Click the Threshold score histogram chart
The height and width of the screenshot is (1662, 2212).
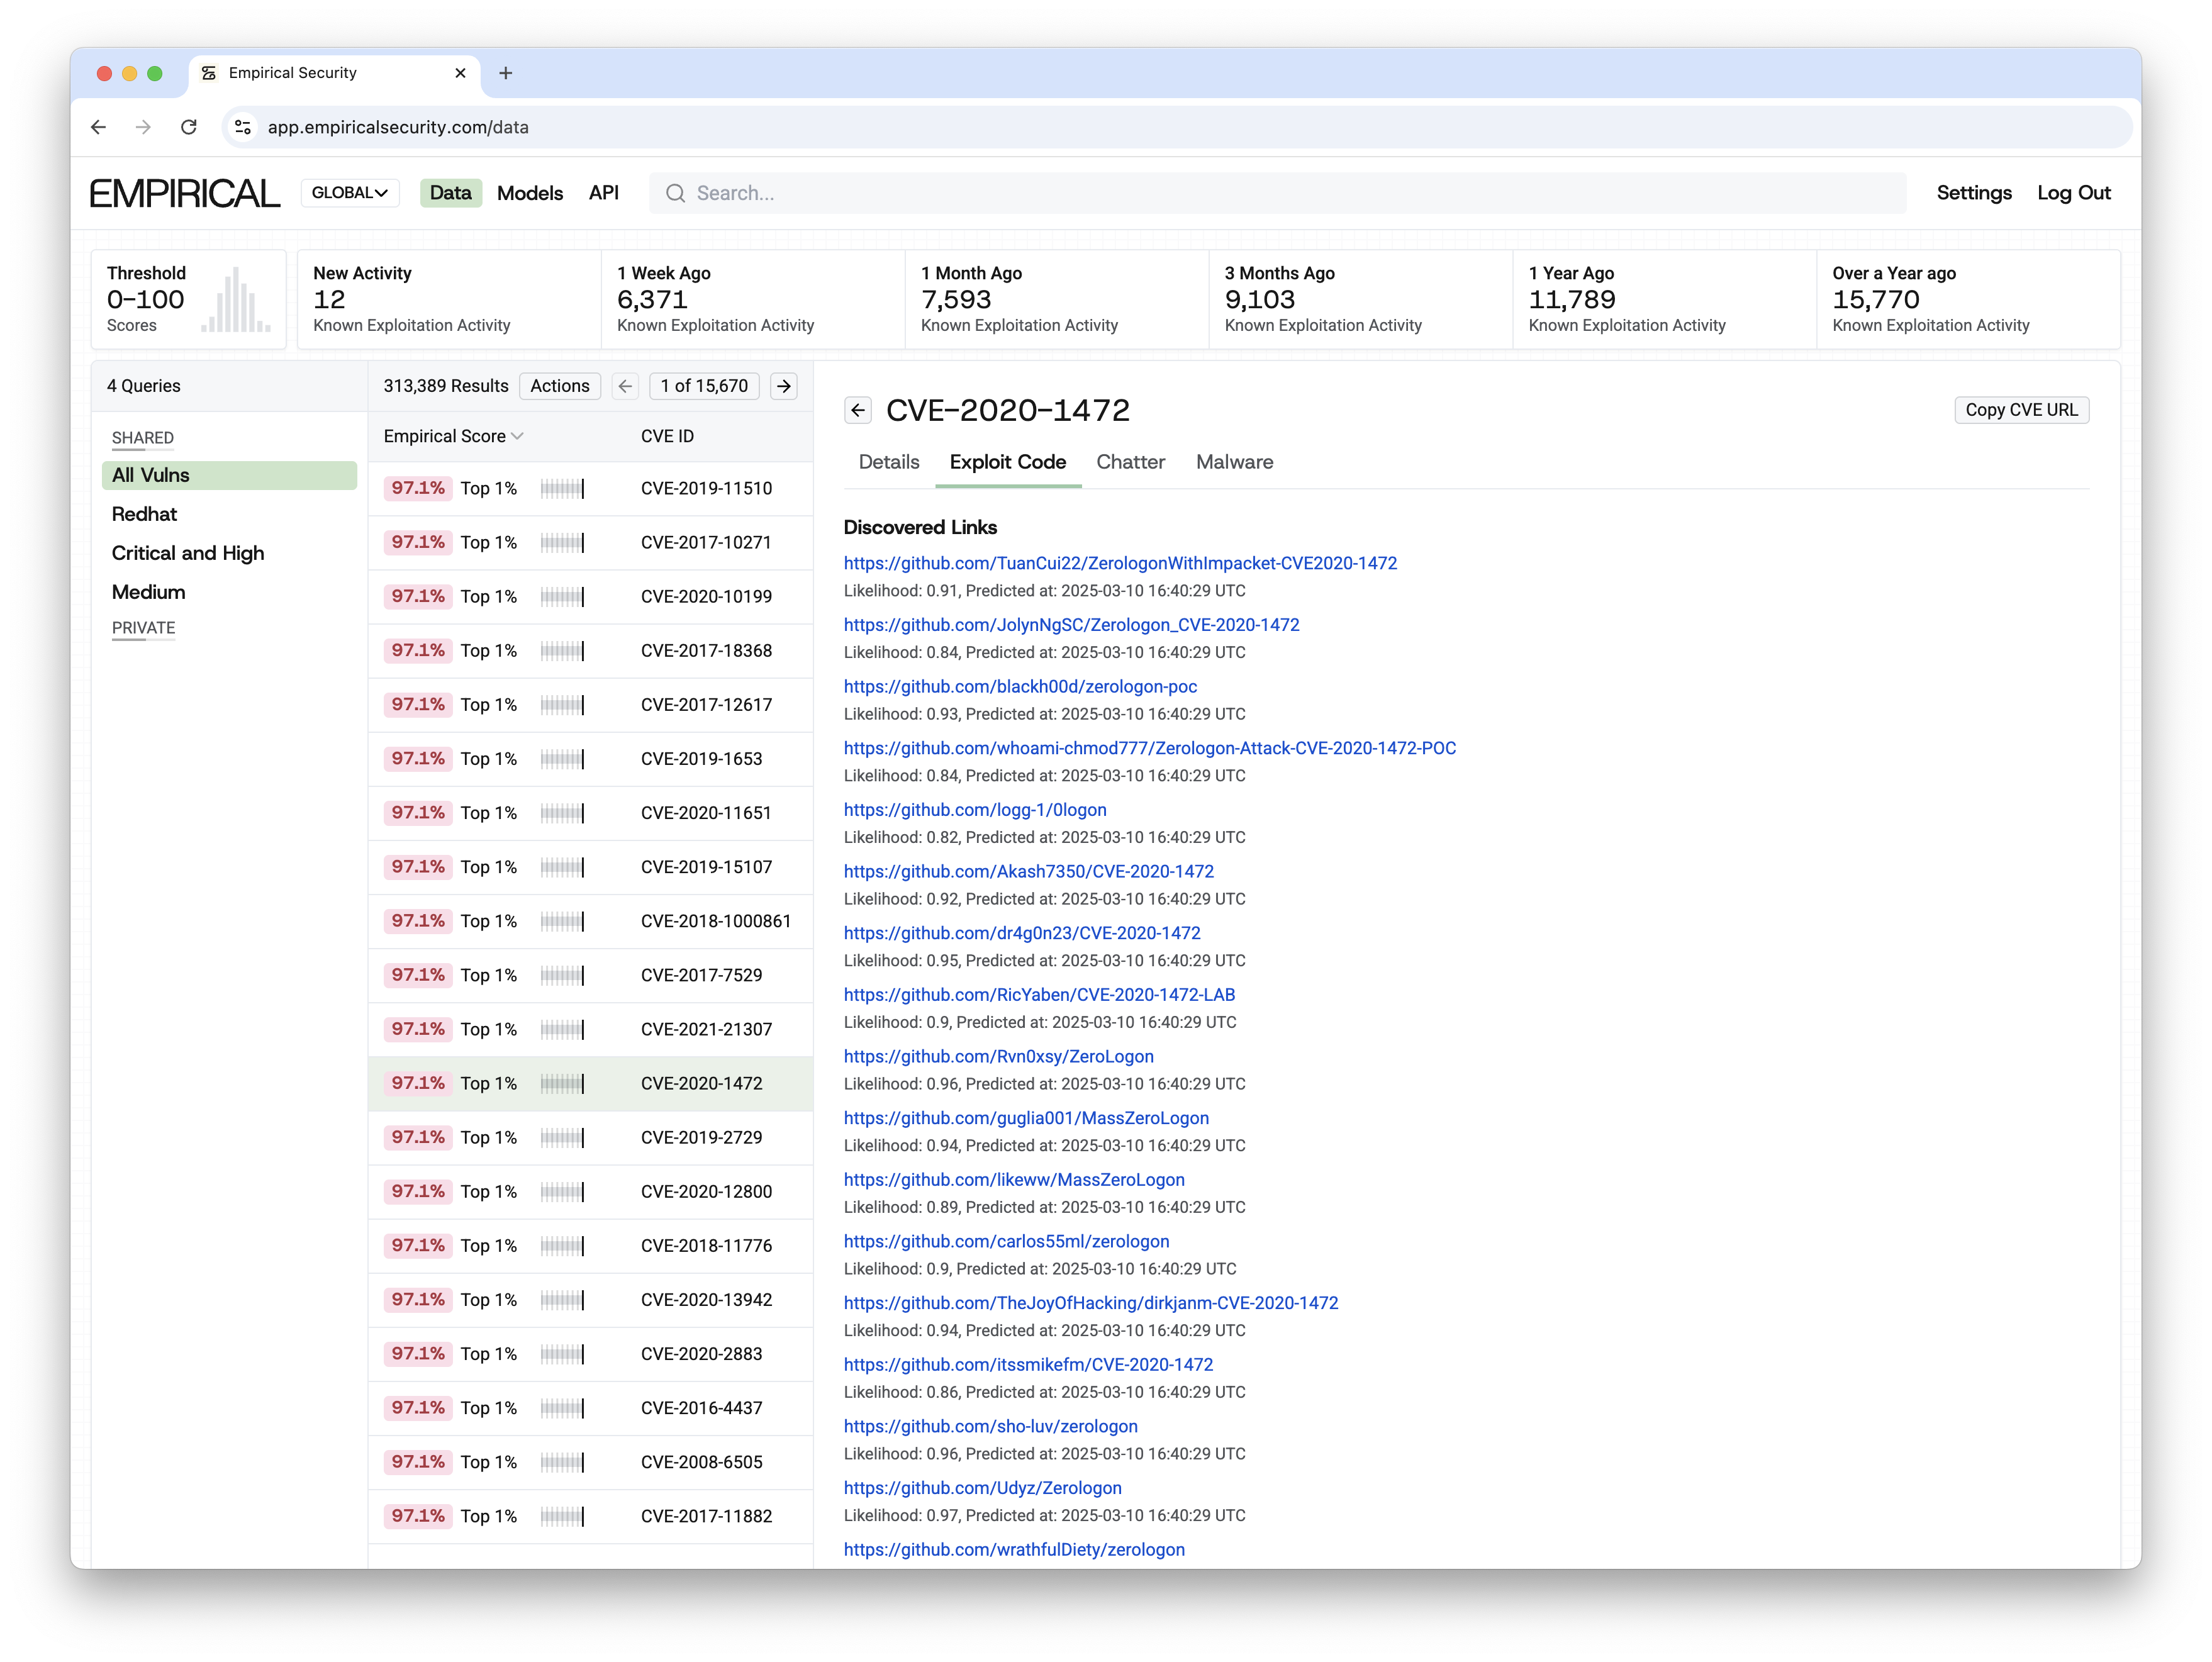point(236,300)
